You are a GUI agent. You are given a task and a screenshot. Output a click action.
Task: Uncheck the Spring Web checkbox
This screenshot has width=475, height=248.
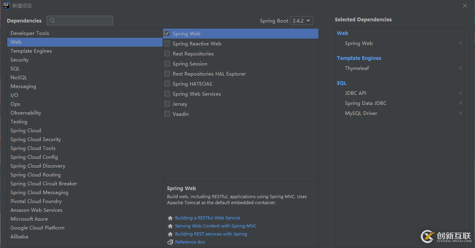tap(167, 34)
